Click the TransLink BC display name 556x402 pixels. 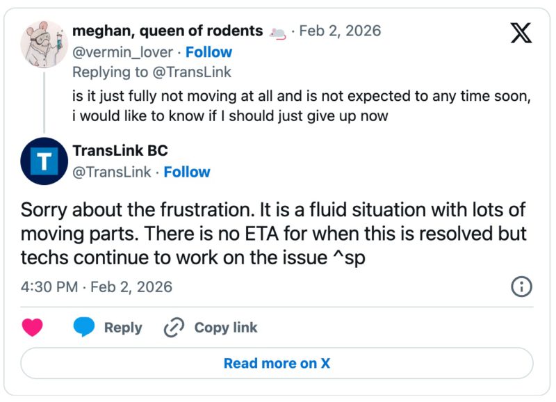pyautogui.click(x=120, y=151)
